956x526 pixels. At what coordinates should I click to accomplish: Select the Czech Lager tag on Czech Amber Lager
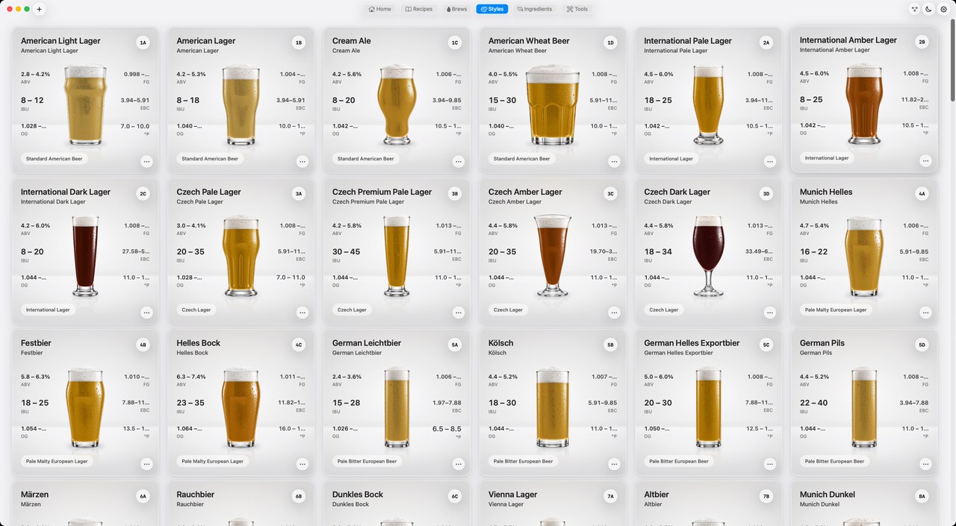508,310
